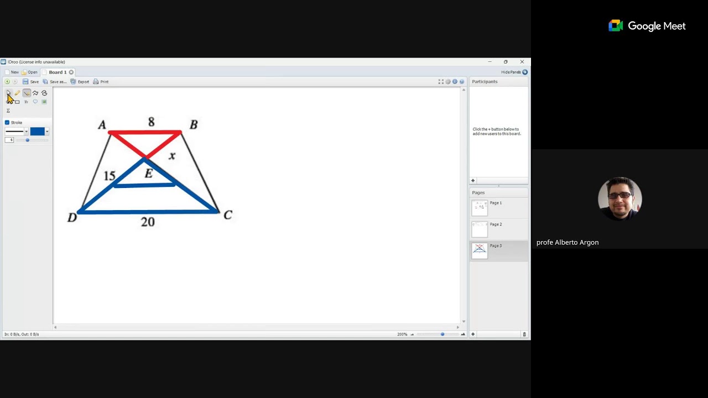Adjust the stroke width slider
This screenshot has width=708, height=398.
click(x=32, y=140)
